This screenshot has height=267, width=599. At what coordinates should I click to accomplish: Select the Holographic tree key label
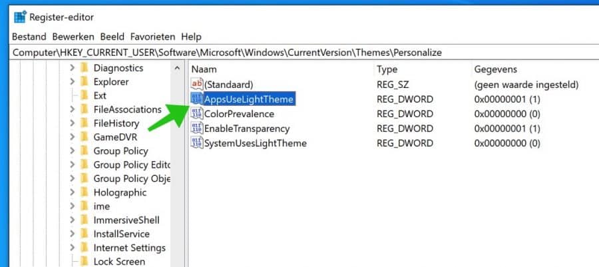[x=120, y=192]
